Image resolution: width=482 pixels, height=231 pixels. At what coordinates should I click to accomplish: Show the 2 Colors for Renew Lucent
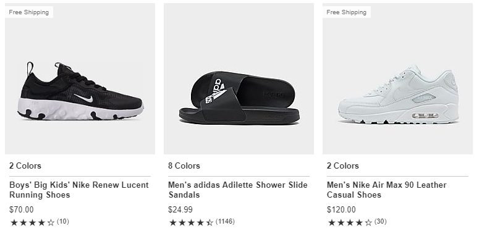pos(25,166)
